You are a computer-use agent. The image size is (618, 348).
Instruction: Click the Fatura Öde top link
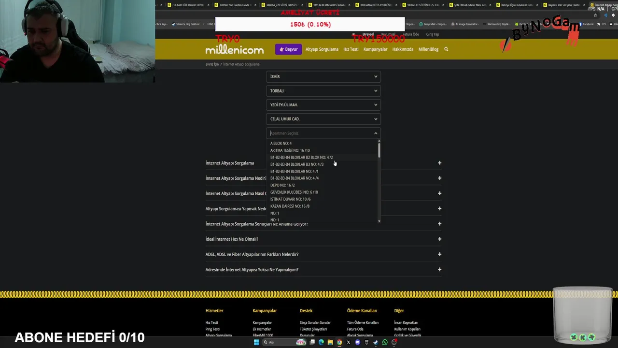click(411, 34)
